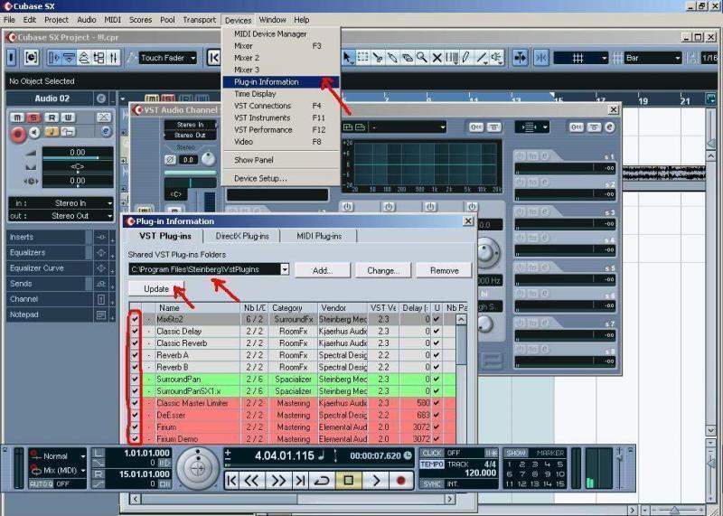Switch to the DirectX Plug-ins tab
Image resolution: width=723 pixels, height=516 pixels.
[241, 236]
